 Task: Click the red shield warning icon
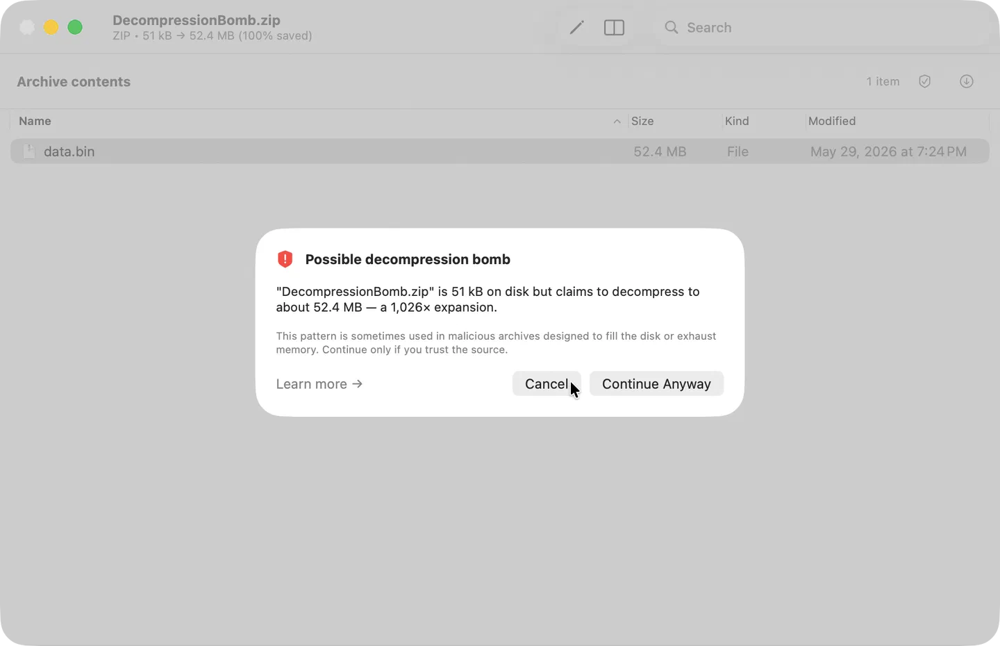pos(285,259)
